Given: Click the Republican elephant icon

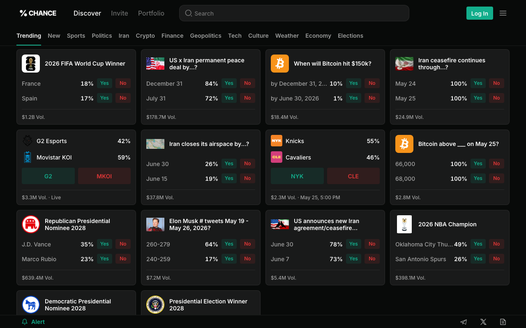Looking at the screenshot, I should (31, 224).
